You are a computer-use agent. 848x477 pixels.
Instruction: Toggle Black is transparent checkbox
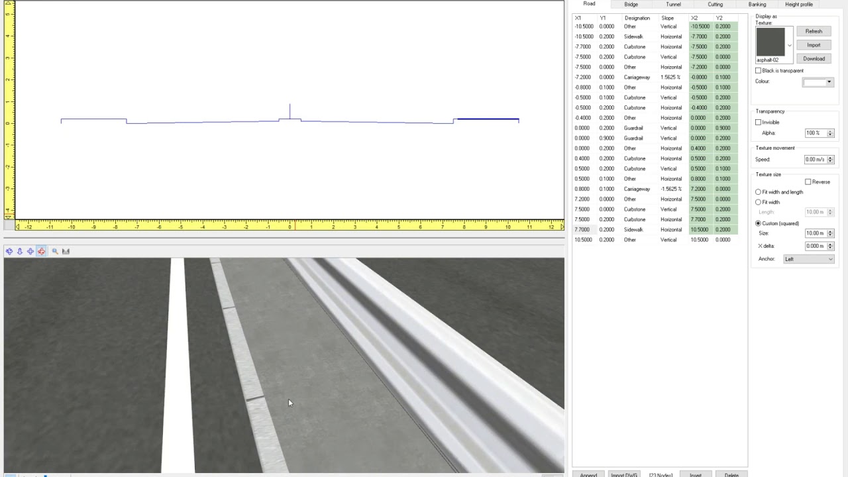tap(759, 70)
